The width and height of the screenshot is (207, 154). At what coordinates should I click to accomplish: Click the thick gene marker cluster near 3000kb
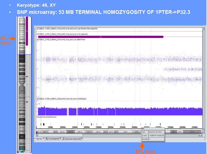(44, 124)
